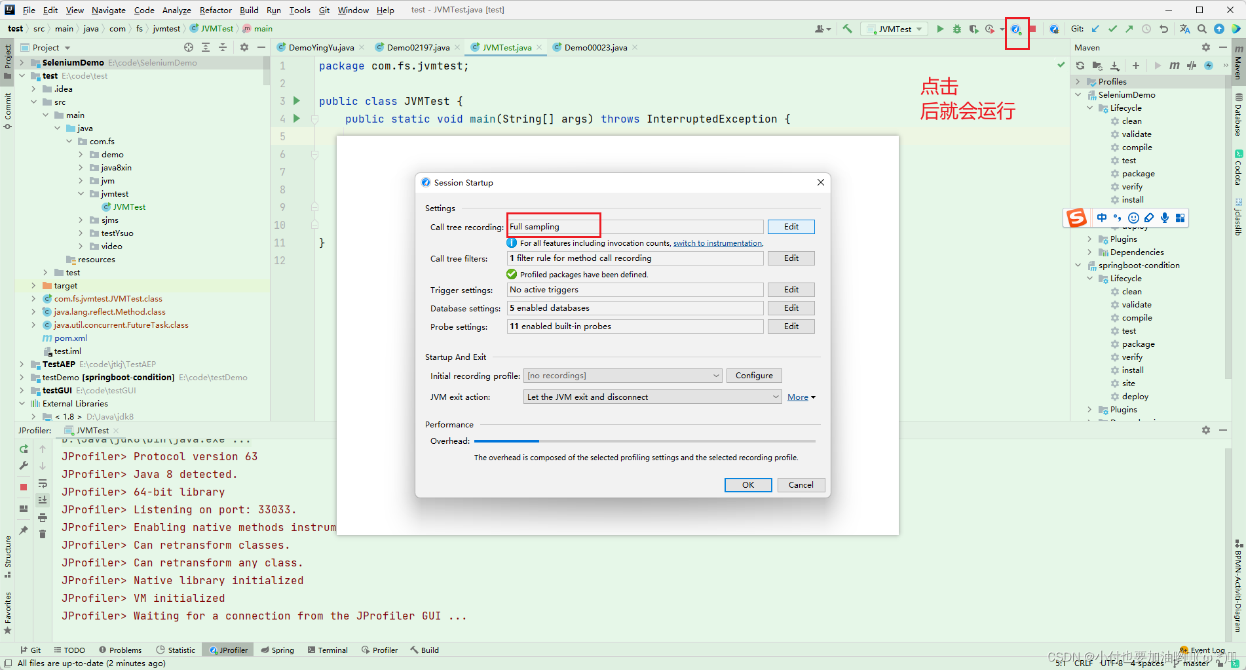Screen dimensions: 1246x670
Task: Confirm the Session Startup dialog with OK
Action: (748, 485)
